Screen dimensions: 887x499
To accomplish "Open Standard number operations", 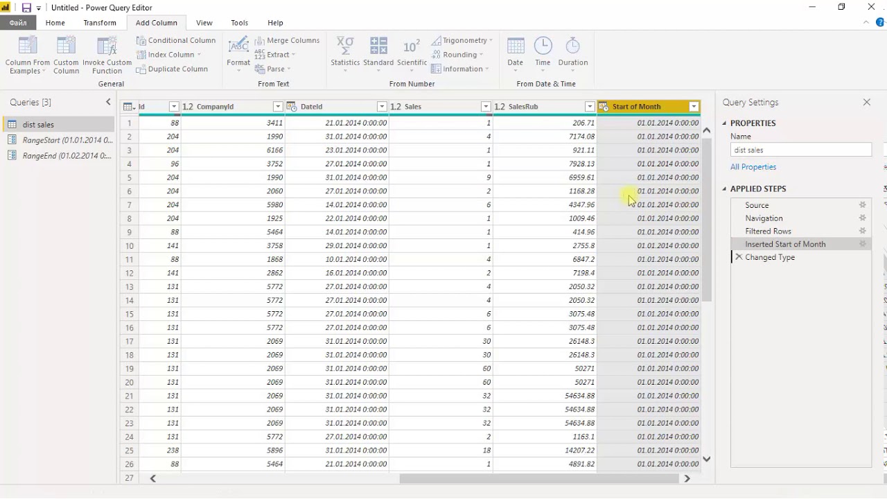I will (x=378, y=53).
